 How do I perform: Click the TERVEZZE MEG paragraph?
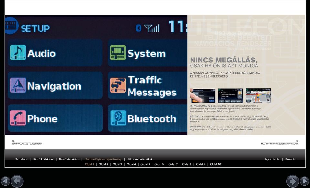tap(226, 108)
